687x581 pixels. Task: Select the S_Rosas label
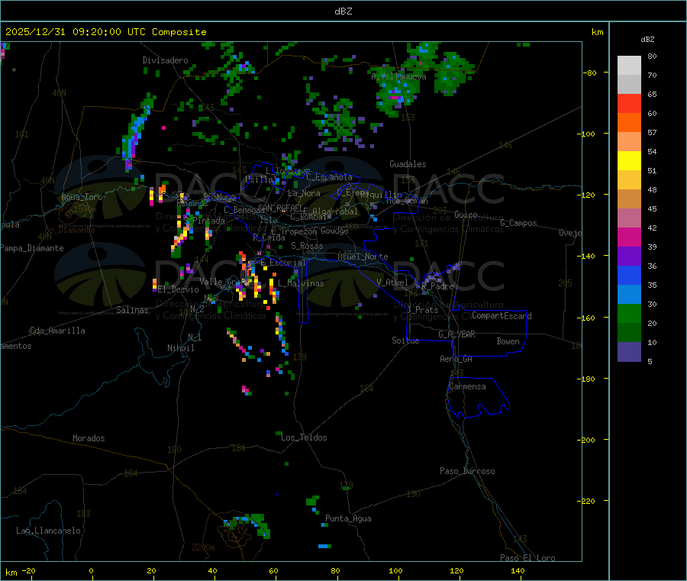tap(307, 247)
